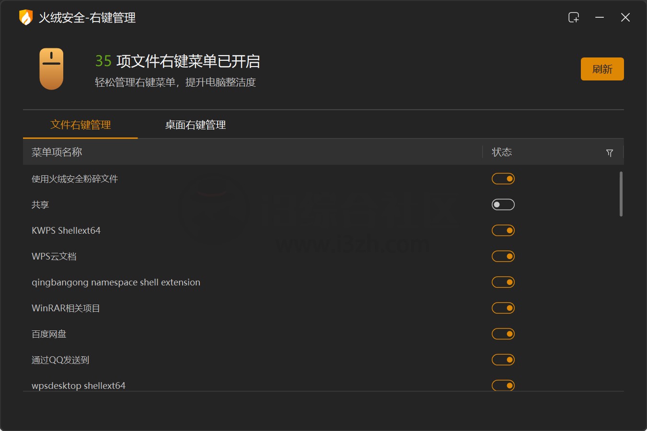Click the vertical list scrollbar thumb

(621, 194)
